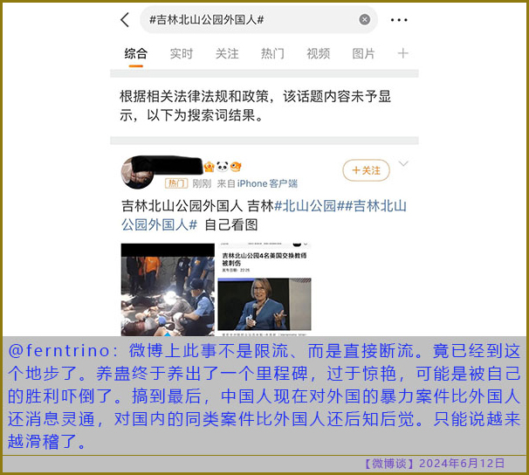
Task: Select the 综合 tab
Action: pos(135,53)
